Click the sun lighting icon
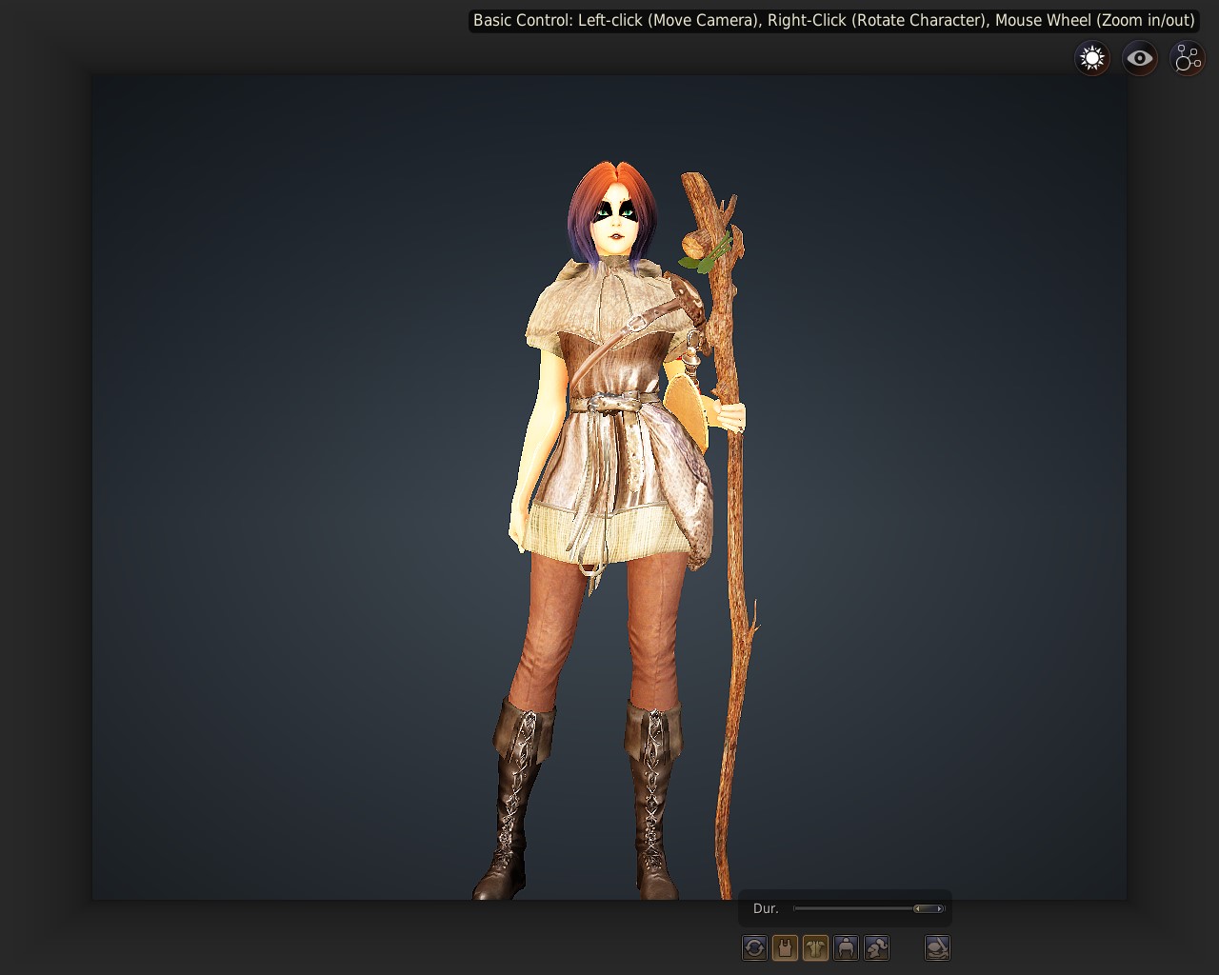 (x=1092, y=59)
